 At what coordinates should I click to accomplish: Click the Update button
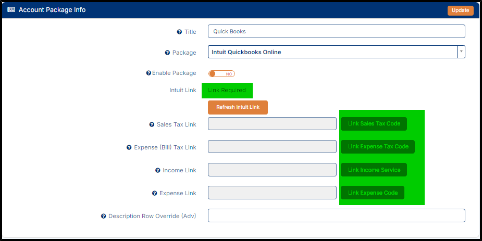point(461,10)
